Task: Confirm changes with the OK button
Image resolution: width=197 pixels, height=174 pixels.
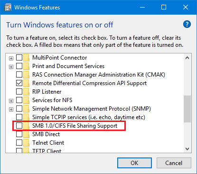Action: pos(134,163)
